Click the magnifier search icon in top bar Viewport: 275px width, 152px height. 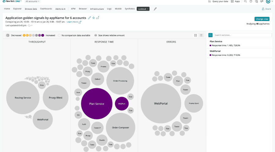[245, 2]
